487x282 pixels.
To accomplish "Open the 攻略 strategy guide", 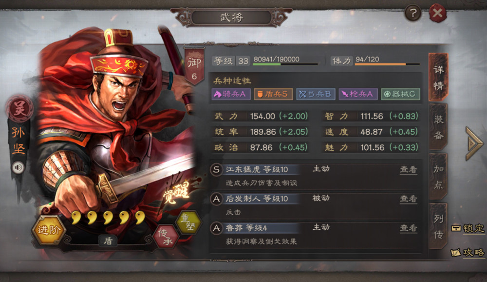I will click(468, 252).
